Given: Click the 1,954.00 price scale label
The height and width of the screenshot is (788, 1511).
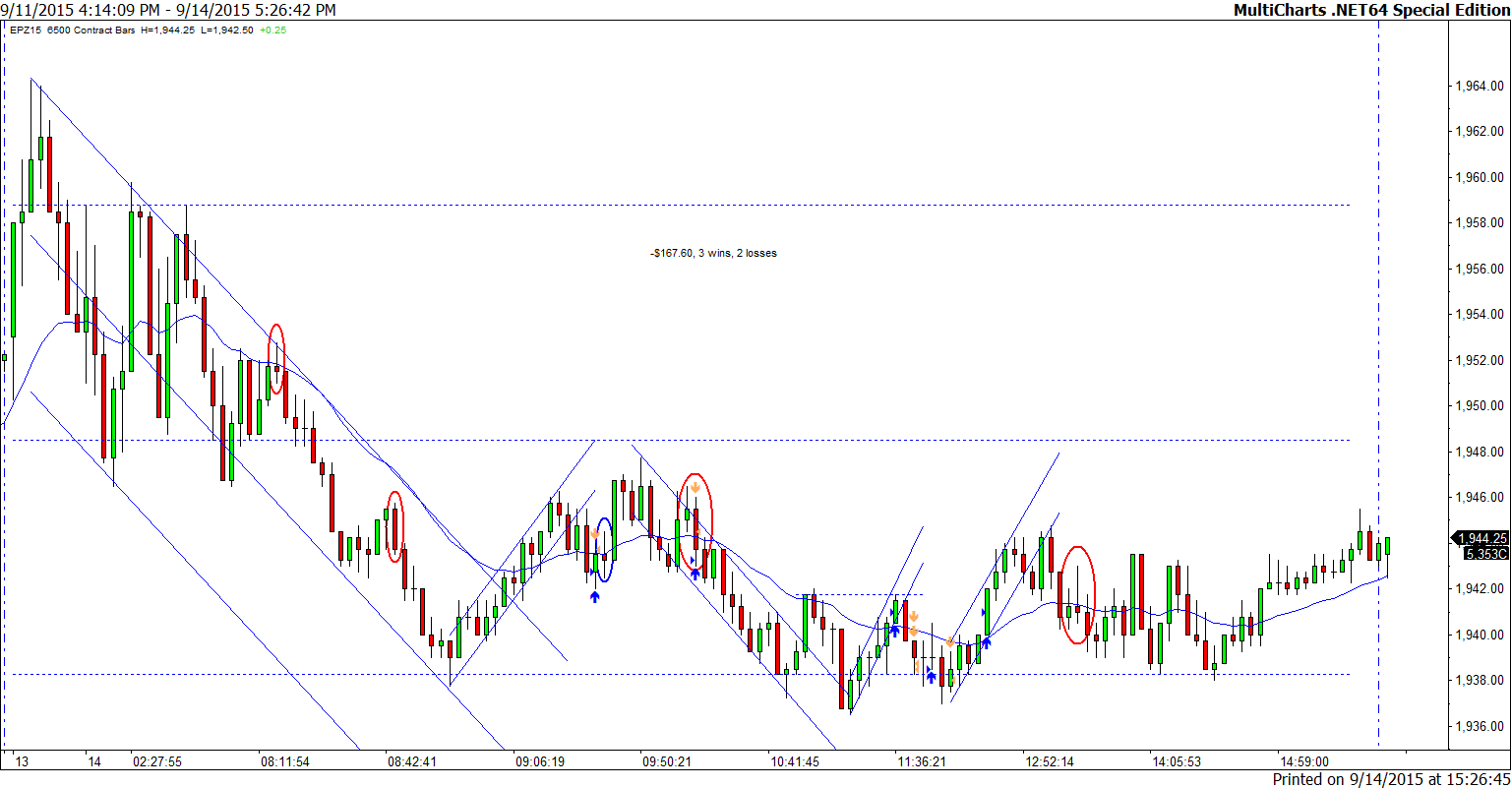Looking at the screenshot, I should coord(1481,314).
